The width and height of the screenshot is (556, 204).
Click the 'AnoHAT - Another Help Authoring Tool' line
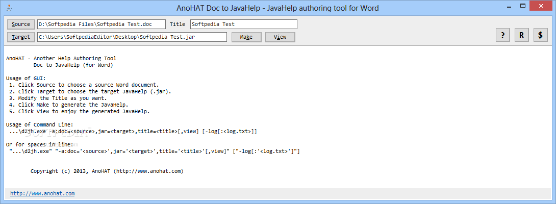(61, 58)
